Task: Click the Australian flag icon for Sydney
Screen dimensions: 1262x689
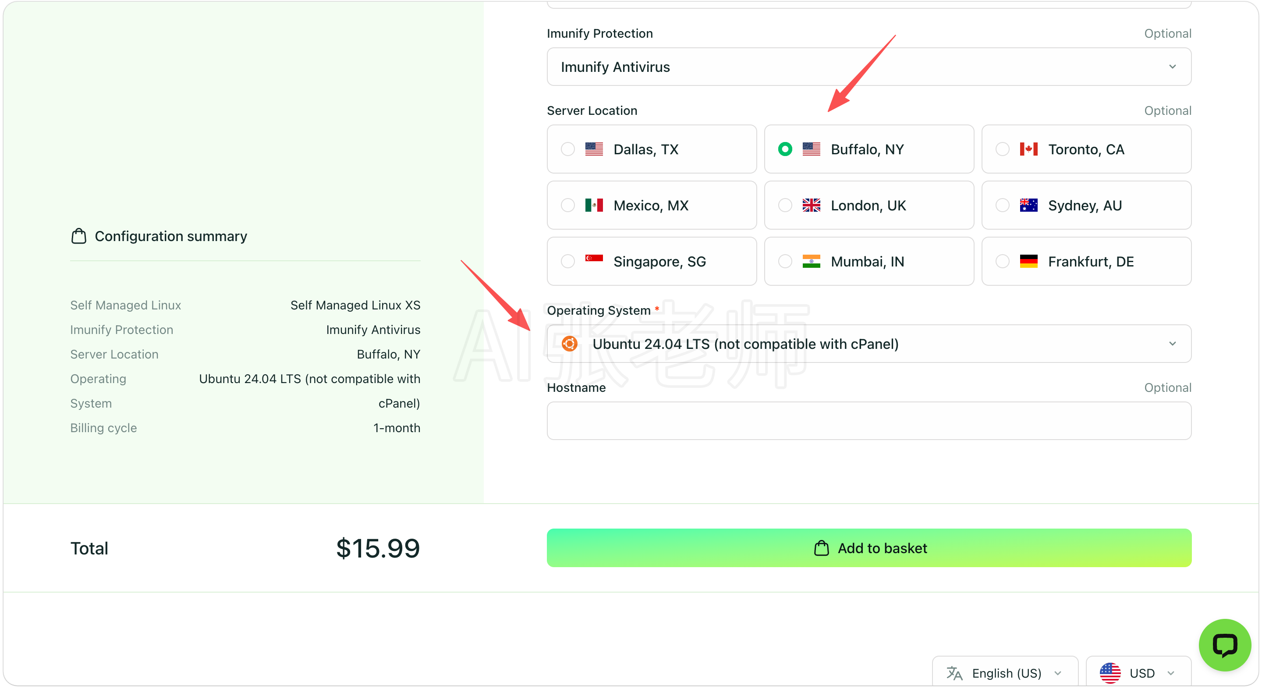Action: point(1028,205)
